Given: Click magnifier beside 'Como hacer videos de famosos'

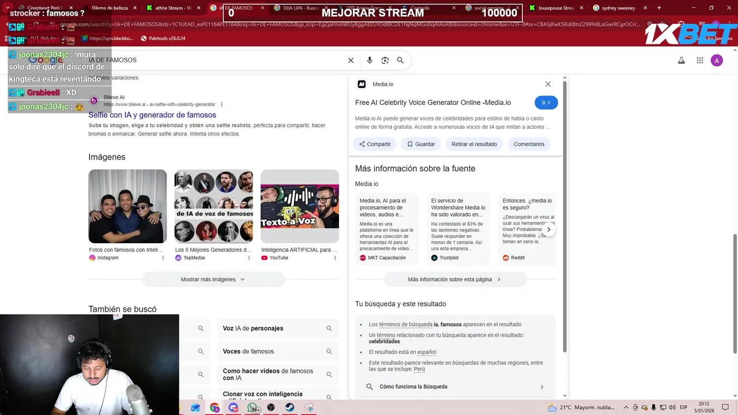Looking at the screenshot, I should point(329,375).
